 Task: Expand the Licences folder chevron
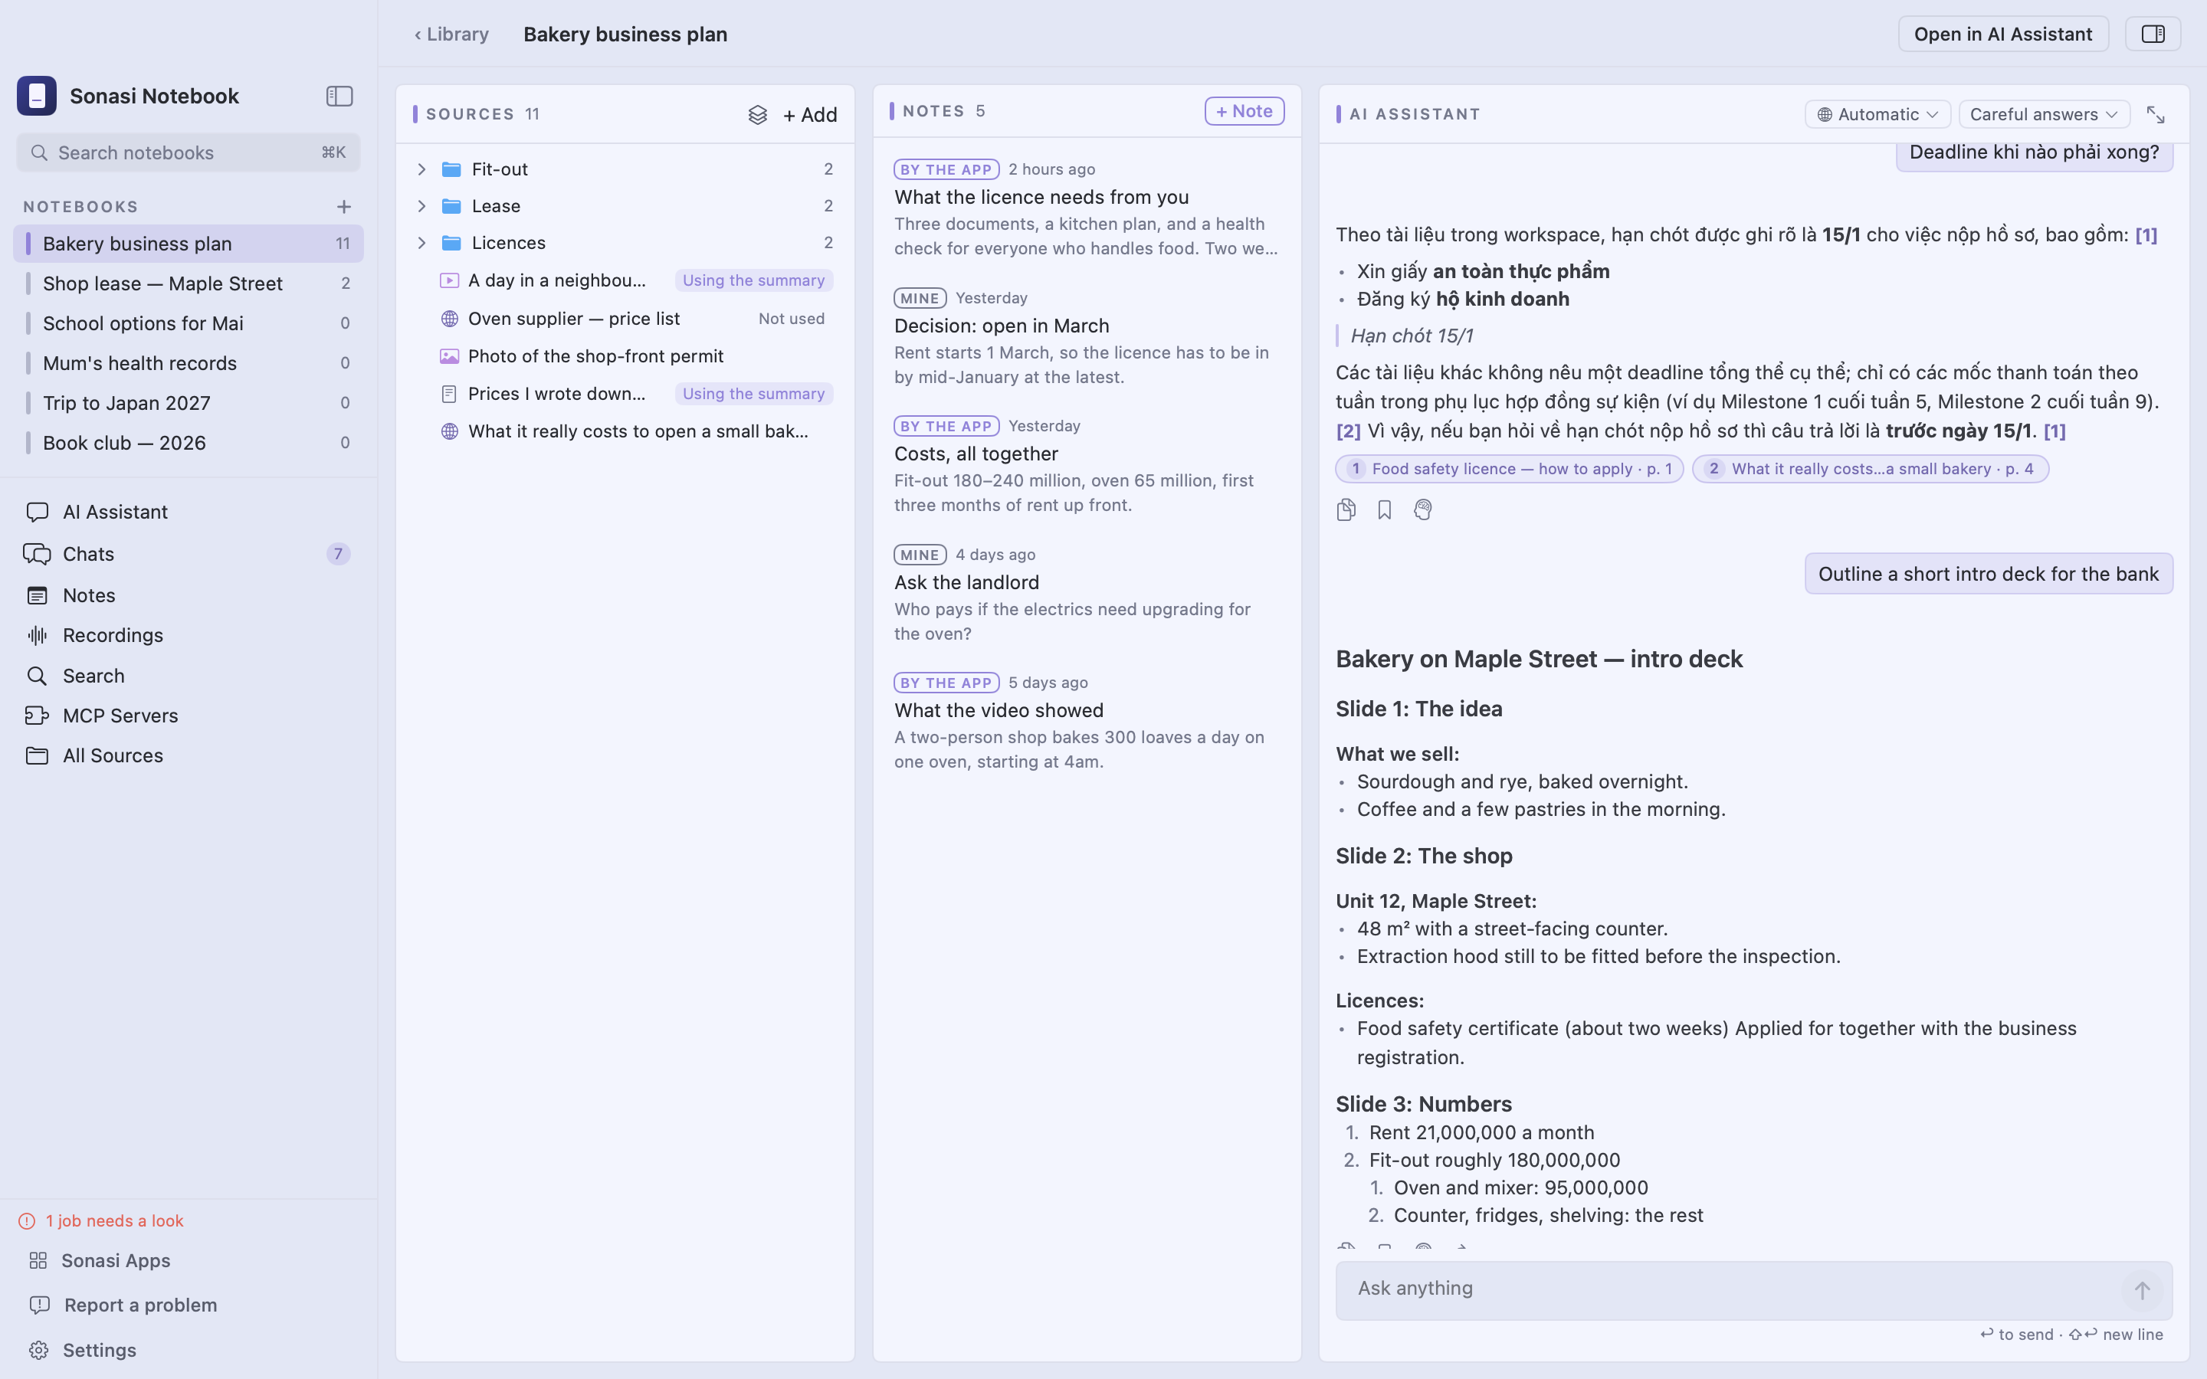click(x=421, y=243)
